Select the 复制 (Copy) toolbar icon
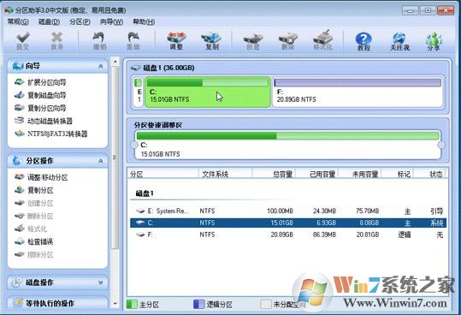This screenshot has width=461, height=315. (x=211, y=40)
